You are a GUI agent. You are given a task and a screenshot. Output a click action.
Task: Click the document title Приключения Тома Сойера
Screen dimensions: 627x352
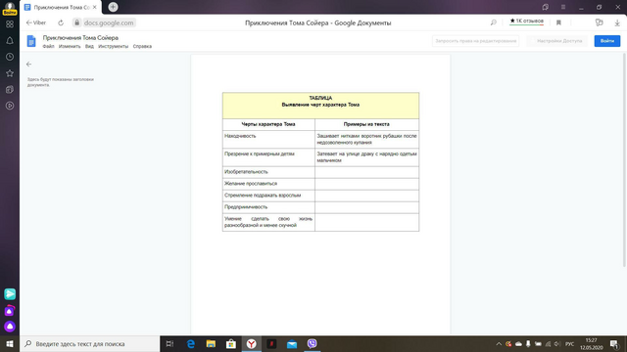(x=80, y=37)
